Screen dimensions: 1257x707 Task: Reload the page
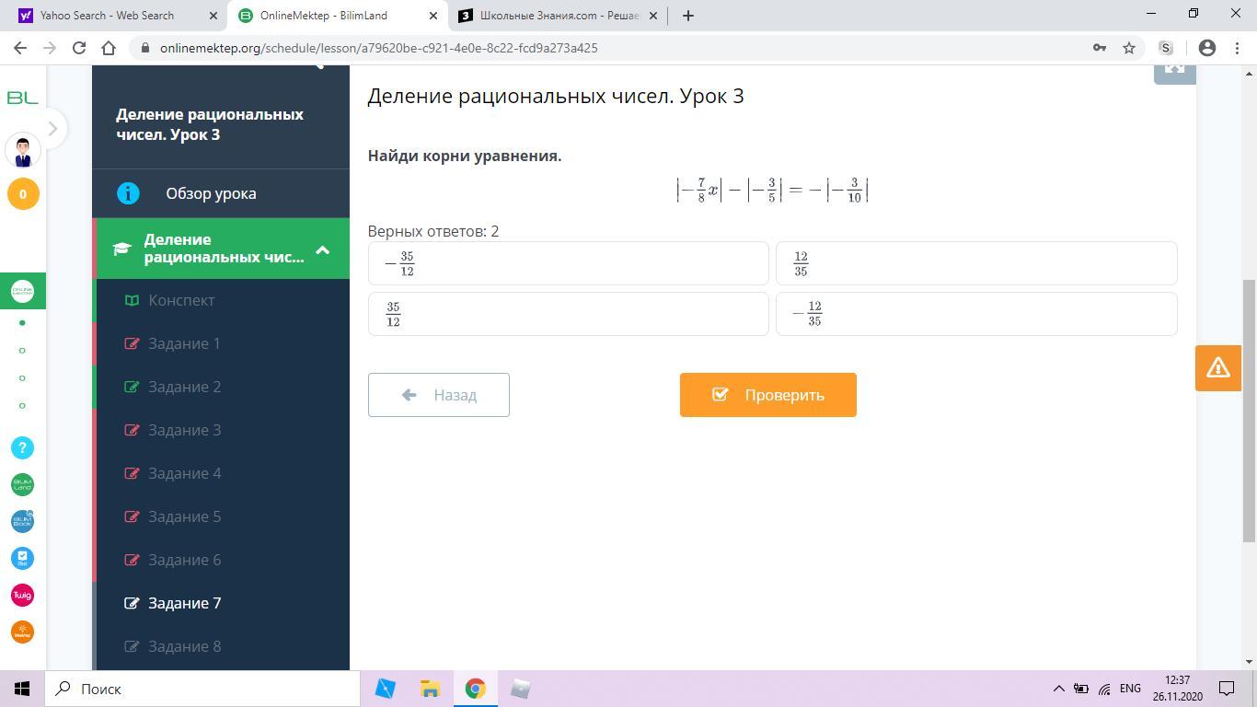[79, 48]
